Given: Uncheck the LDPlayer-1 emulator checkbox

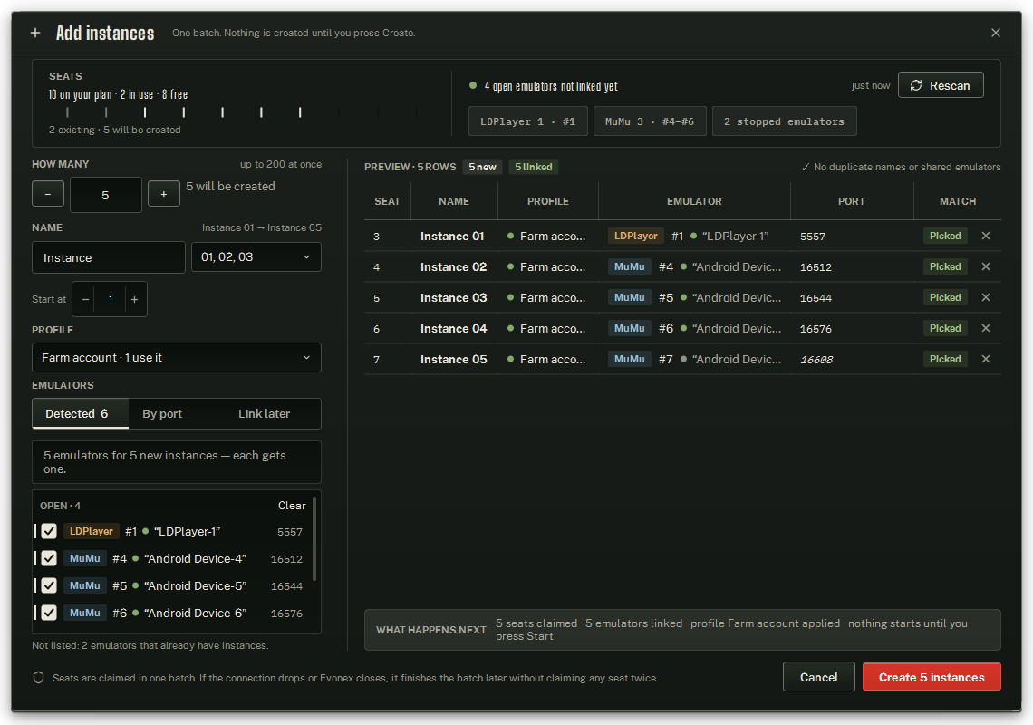Looking at the screenshot, I should (x=49, y=531).
